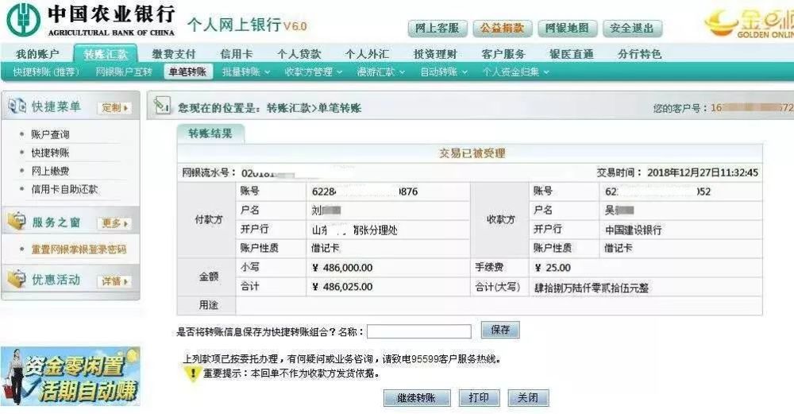This screenshot has width=794, height=414.
Task: Click the 安全退出 button
Action: pos(632,29)
